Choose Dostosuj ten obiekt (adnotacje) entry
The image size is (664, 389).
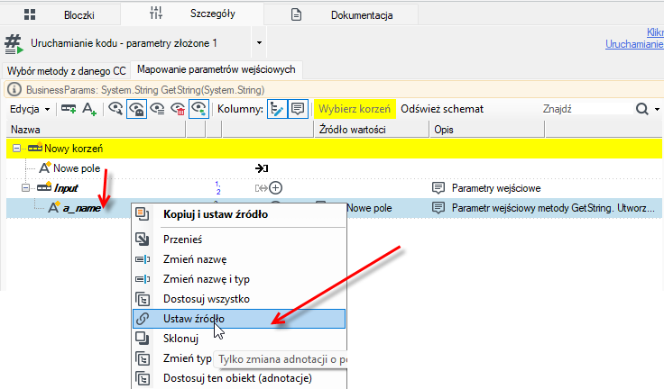(239, 378)
